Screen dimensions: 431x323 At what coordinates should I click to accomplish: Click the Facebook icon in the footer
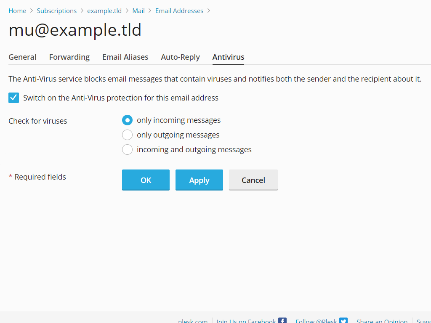282,320
